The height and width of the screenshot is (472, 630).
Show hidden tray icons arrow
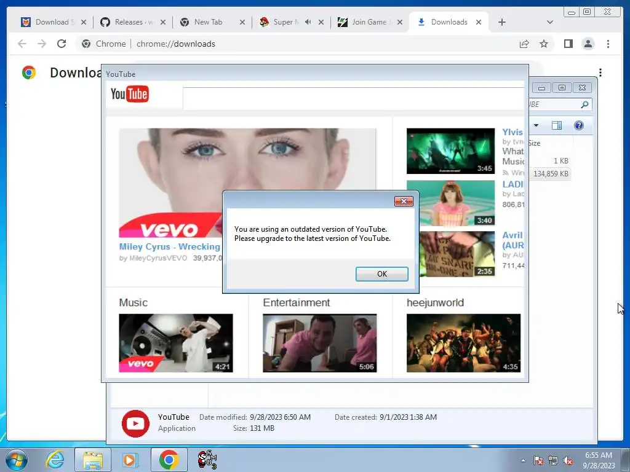click(x=523, y=460)
